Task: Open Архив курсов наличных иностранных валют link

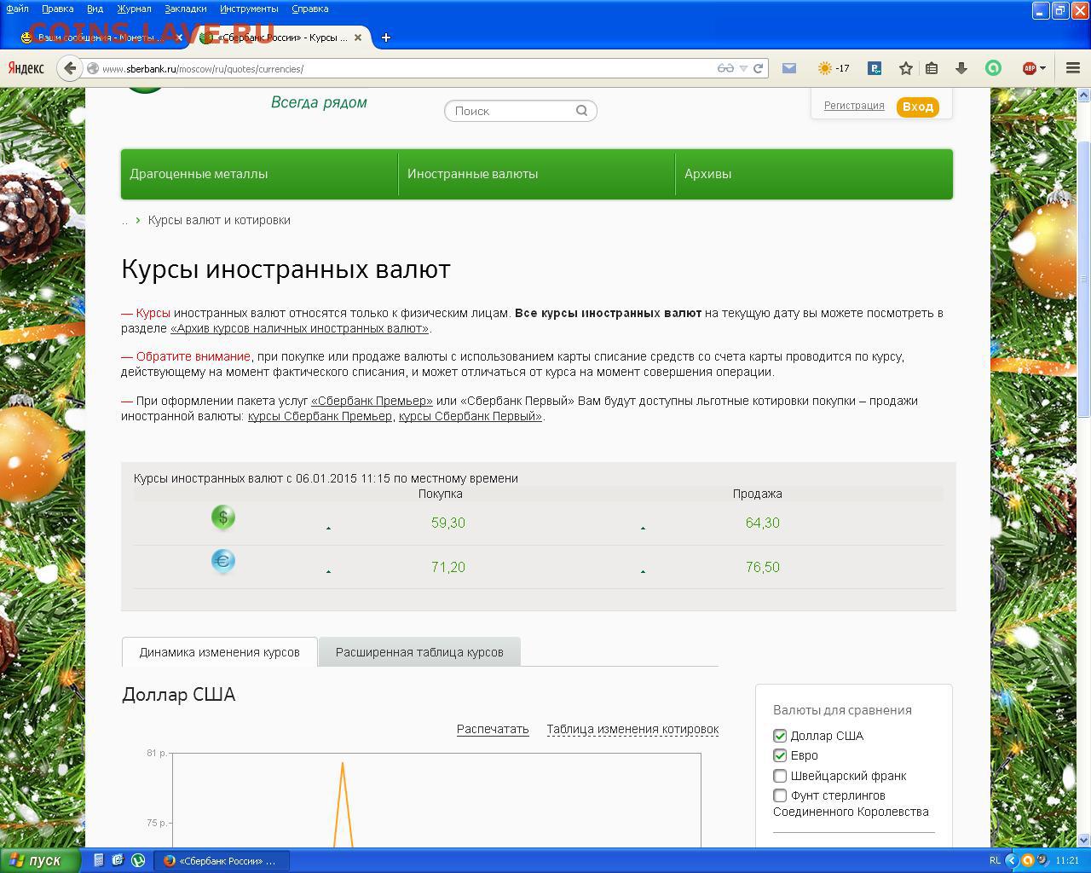Action: pyautogui.click(x=299, y=328)
